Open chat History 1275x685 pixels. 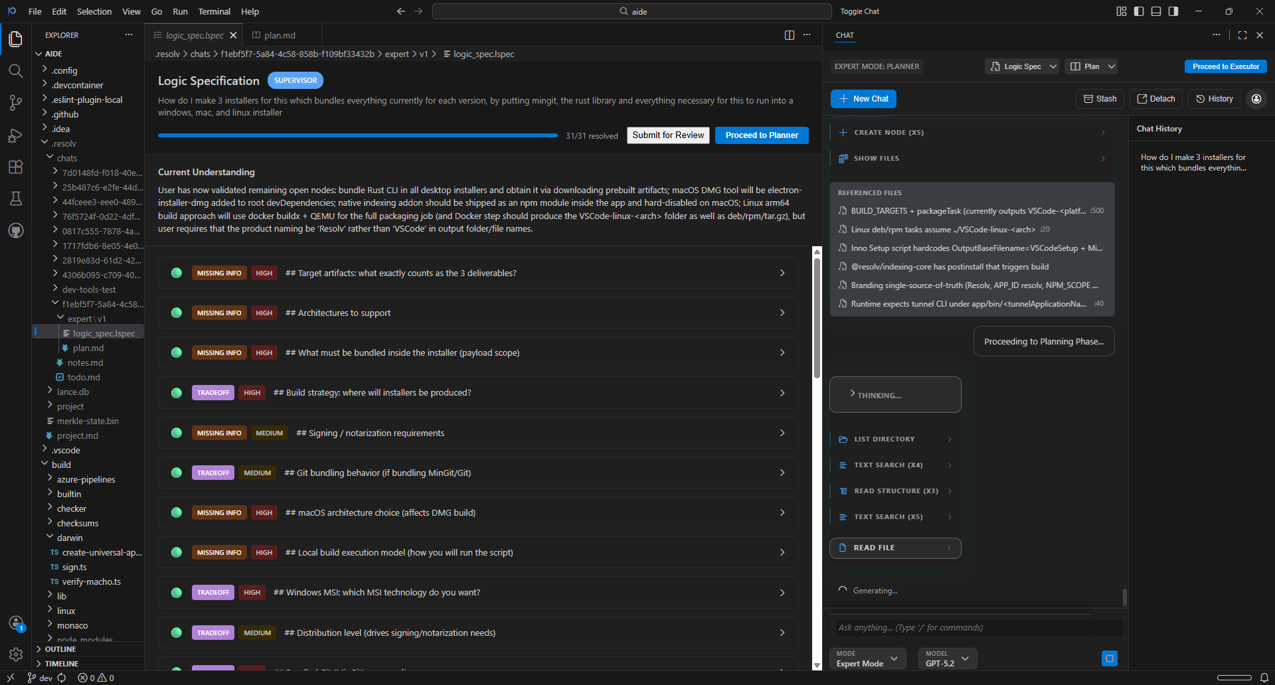click(x=1214, y=98)
